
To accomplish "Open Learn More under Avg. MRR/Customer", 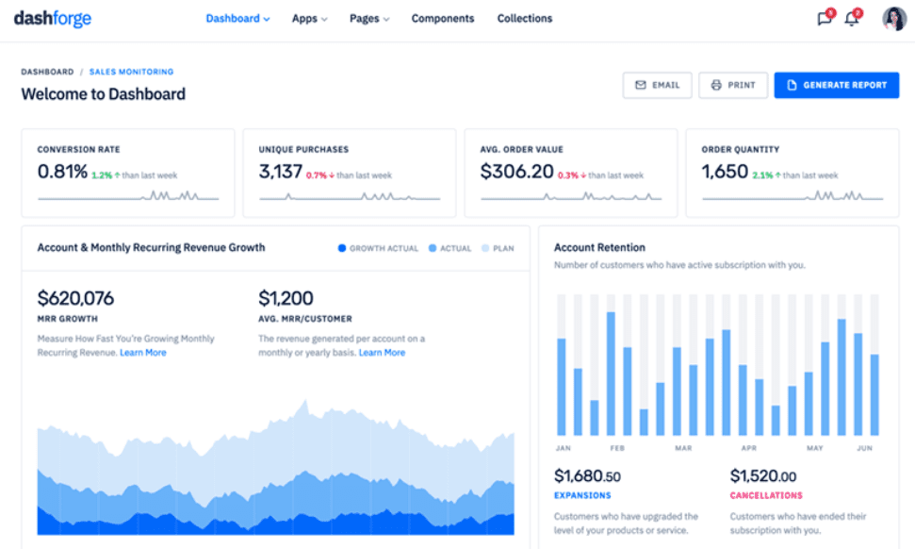I will point(382,353).
